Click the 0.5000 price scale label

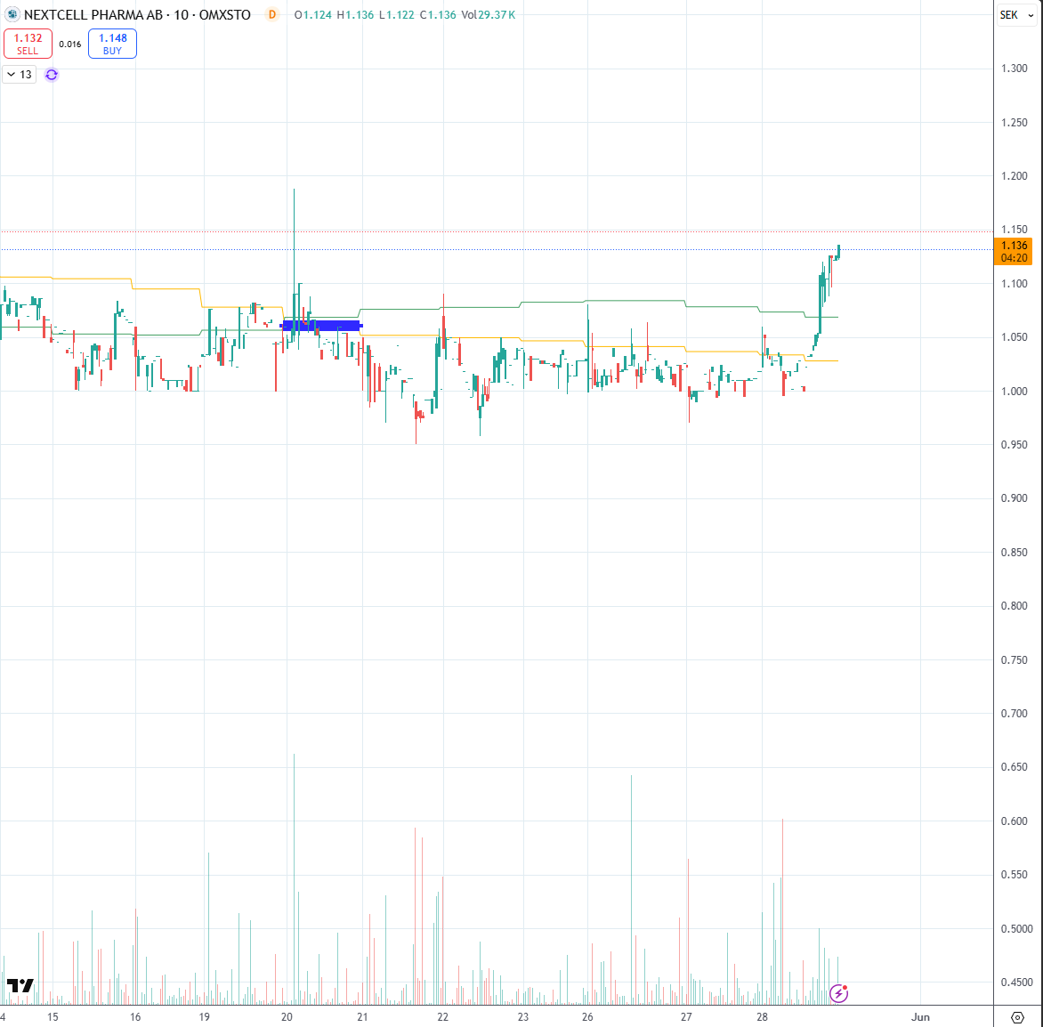click(1016, 928)
